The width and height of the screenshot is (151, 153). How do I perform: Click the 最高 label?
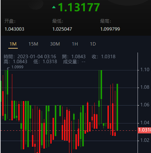point(106,21)
